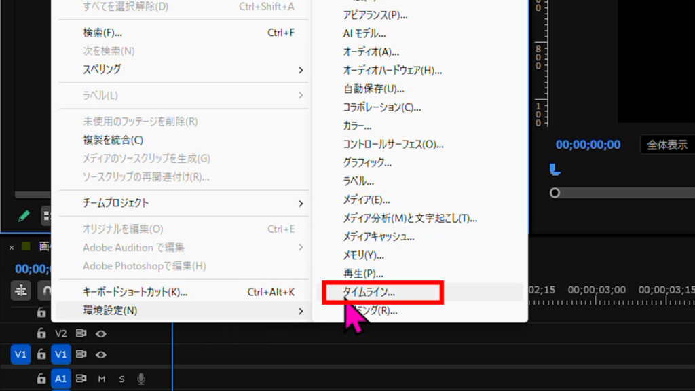Toggle sync lock for track A1
The height and width of the screenshot is (391, 695).
(81, 379)
